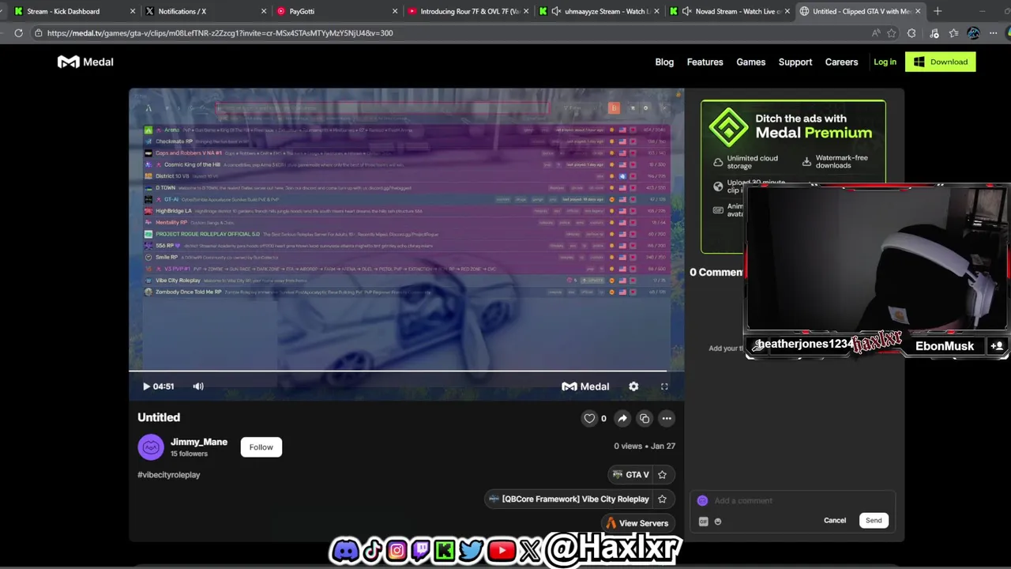The image size is (1011, 569).
Task: Unmute the Novad Stream tab speaker icon
Action: tap(687, 11)
